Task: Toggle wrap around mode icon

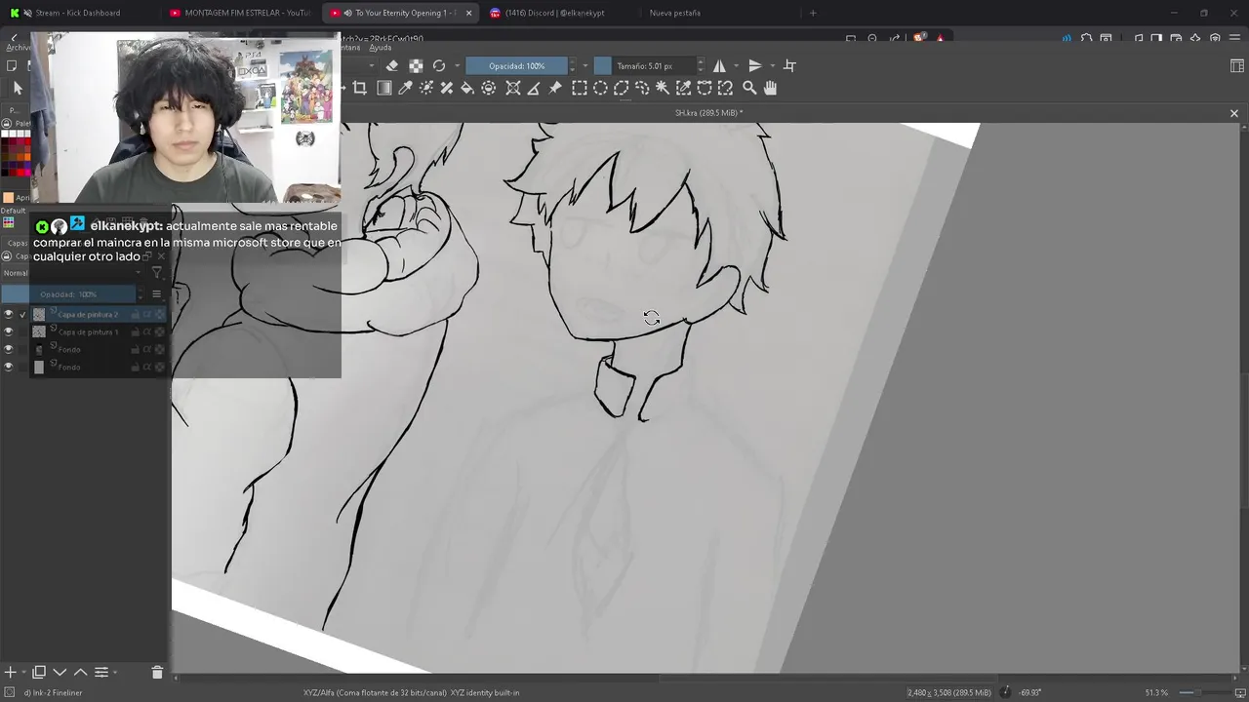Action: pyautogui.click(x=789, y=65)
